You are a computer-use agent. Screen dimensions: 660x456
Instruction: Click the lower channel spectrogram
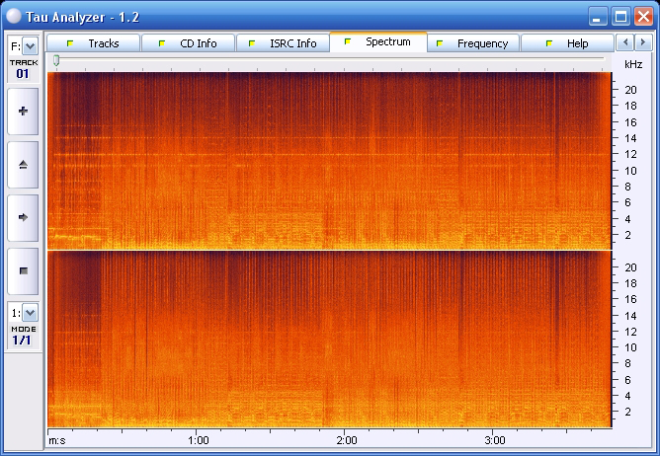[x=329, y=339]
